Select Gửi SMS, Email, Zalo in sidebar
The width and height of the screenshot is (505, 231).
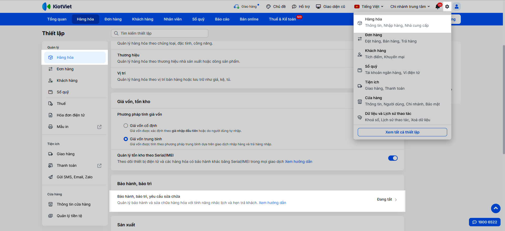tap(75, 177)
